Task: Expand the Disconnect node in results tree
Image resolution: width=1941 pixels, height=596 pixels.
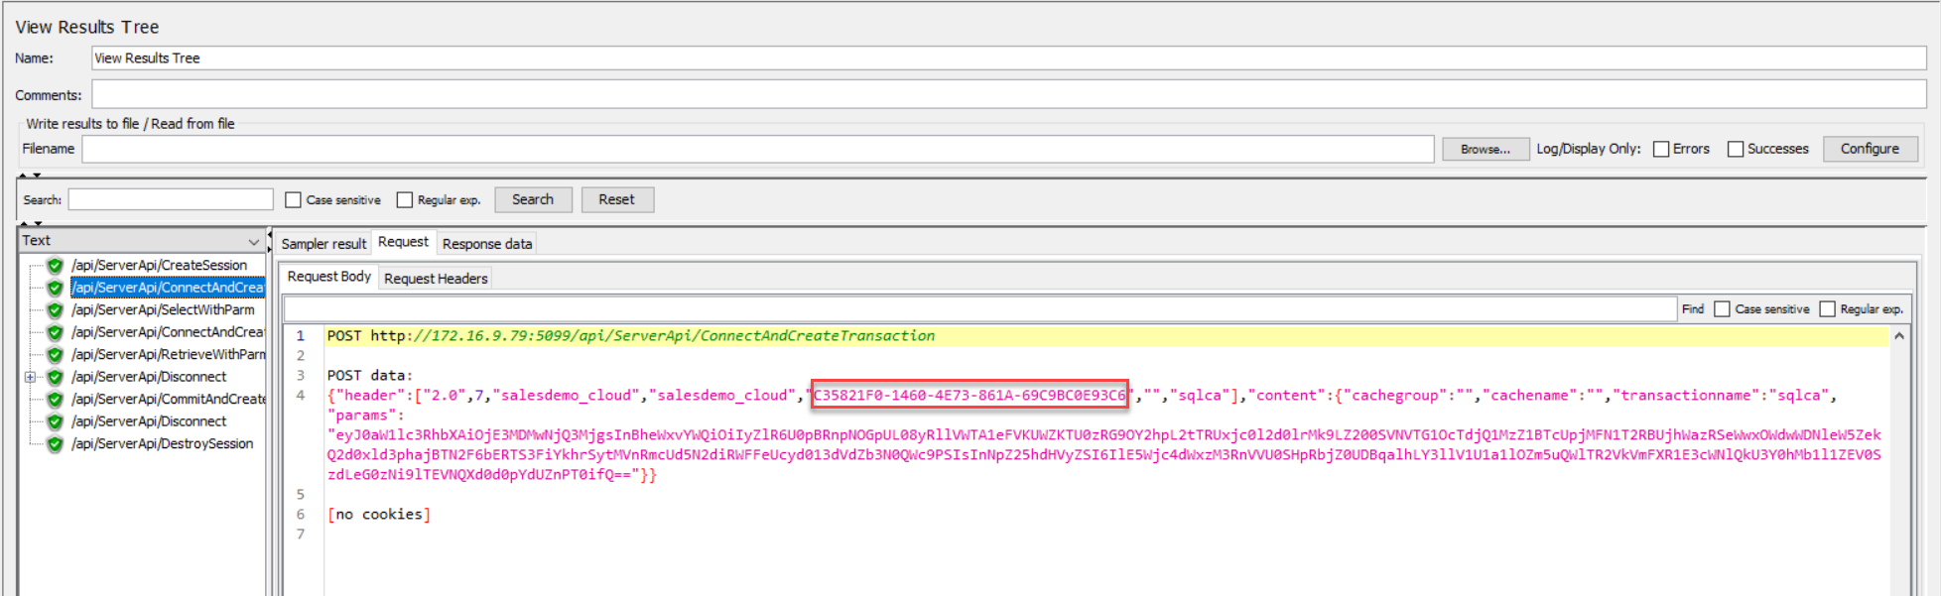Action: click(x=30, y=377)
